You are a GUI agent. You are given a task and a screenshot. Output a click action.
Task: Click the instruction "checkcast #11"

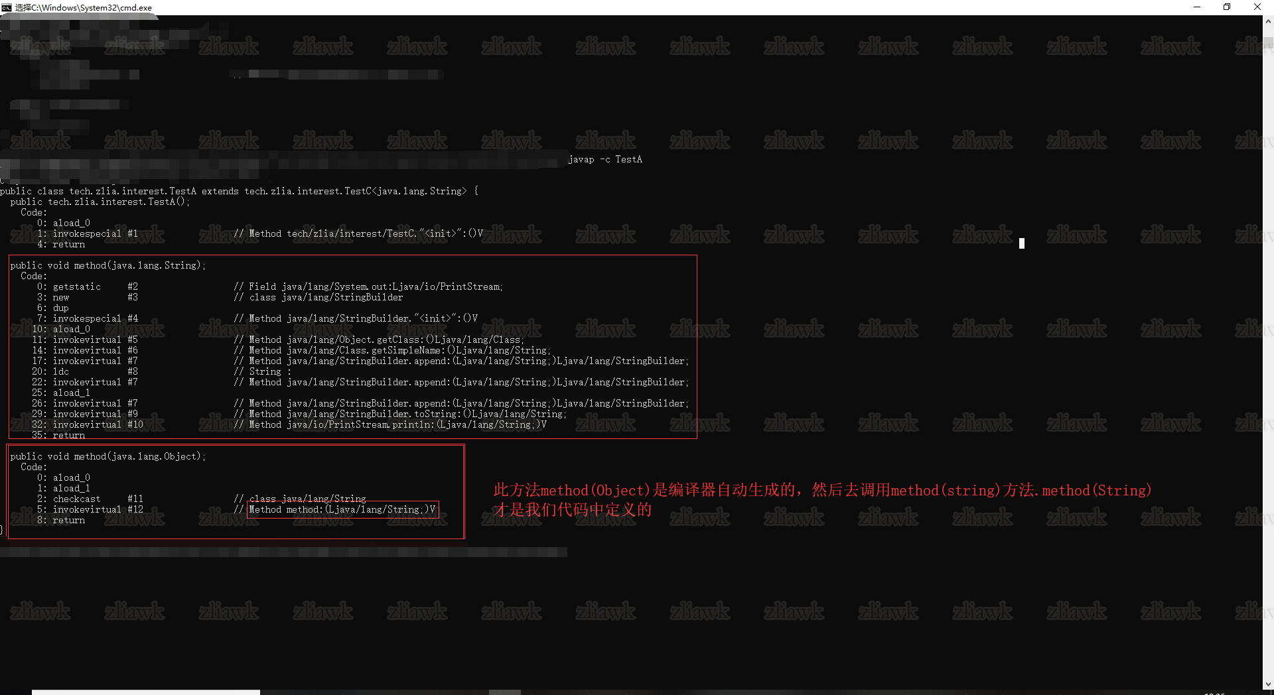(x=98, y=499)
